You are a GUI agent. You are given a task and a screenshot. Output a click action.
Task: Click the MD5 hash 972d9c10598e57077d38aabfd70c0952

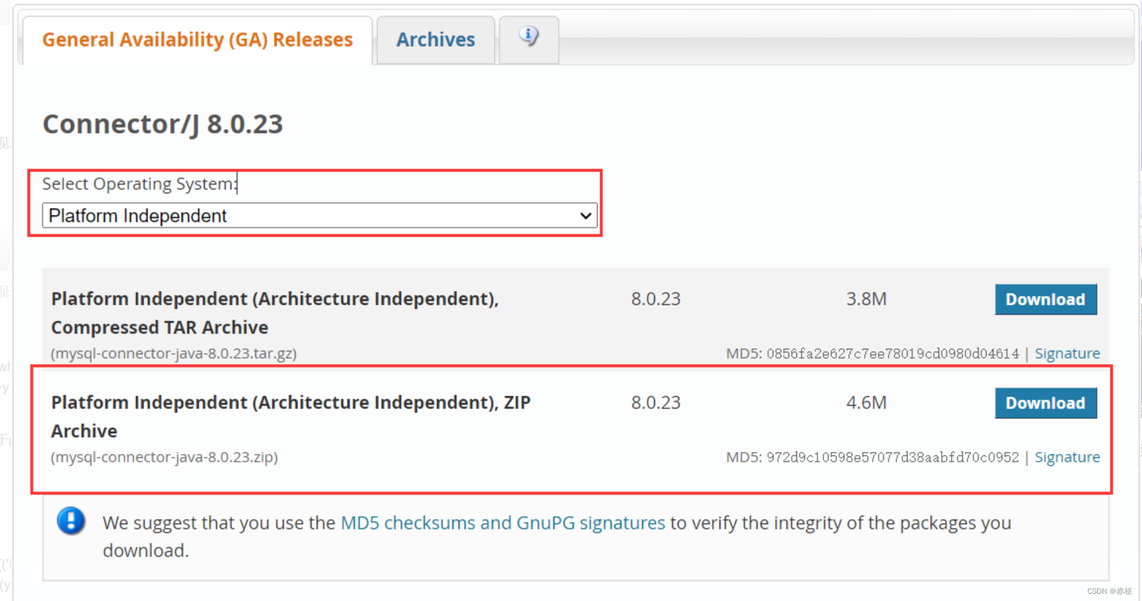click(893, 457)
